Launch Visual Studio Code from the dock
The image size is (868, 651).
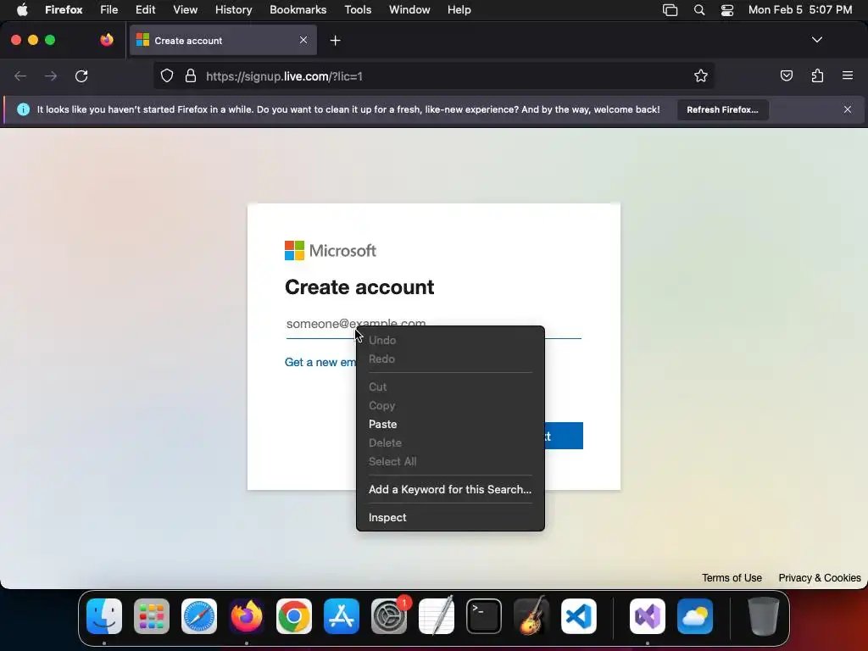[579, 616]
